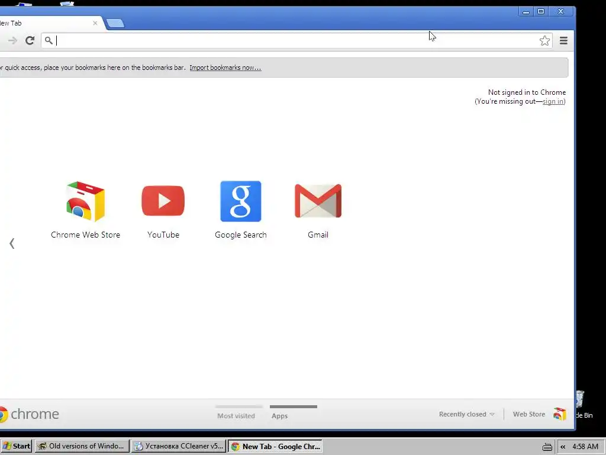The image size is (606, 455).
Task: Restore down the Chrome window
Action: (541, 12)
